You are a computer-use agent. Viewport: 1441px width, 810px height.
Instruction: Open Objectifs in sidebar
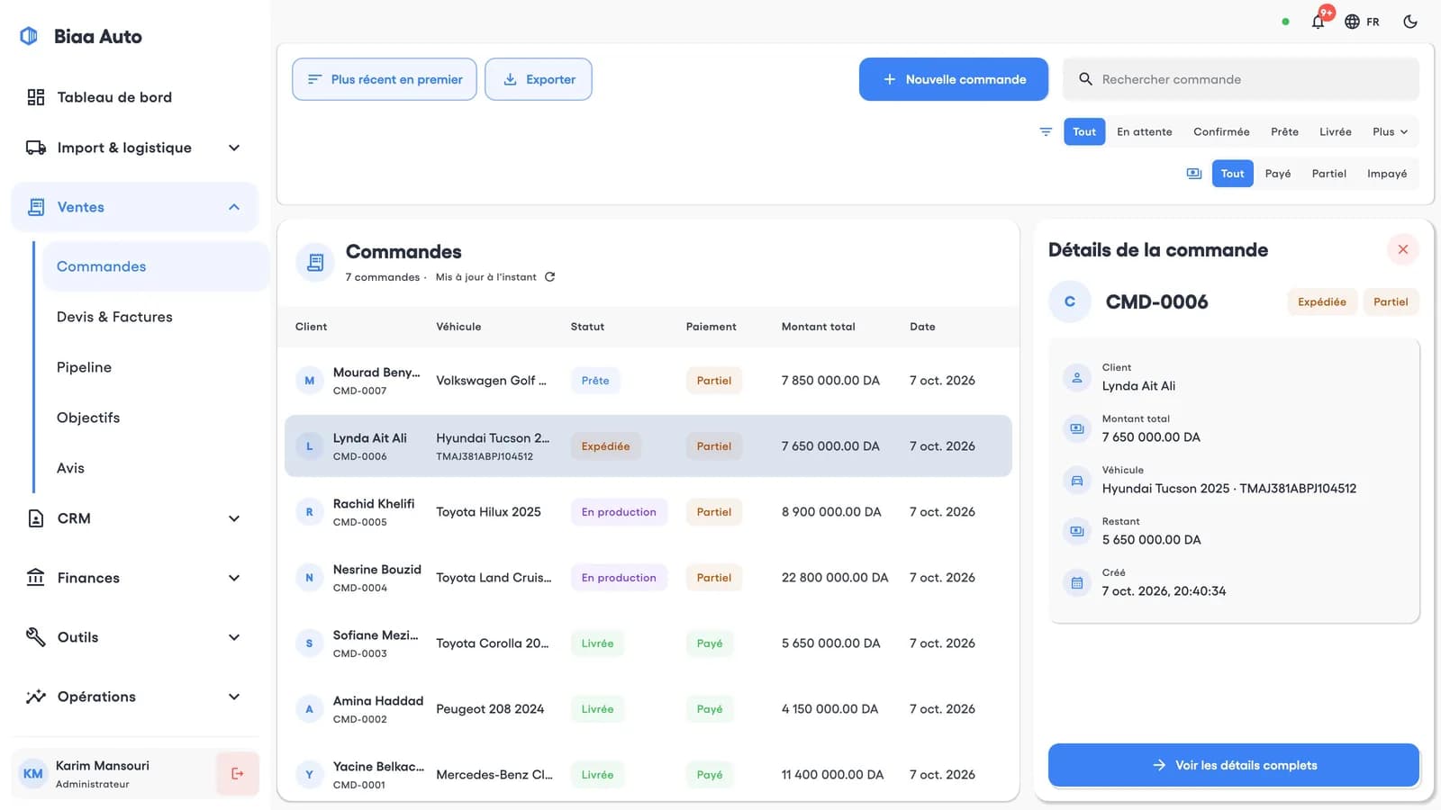click(x=155, y=418)
